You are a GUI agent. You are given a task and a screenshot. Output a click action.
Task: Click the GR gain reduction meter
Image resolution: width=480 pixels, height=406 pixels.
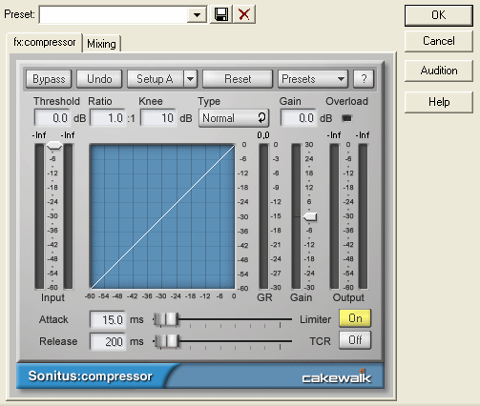(x=263, y=216)
